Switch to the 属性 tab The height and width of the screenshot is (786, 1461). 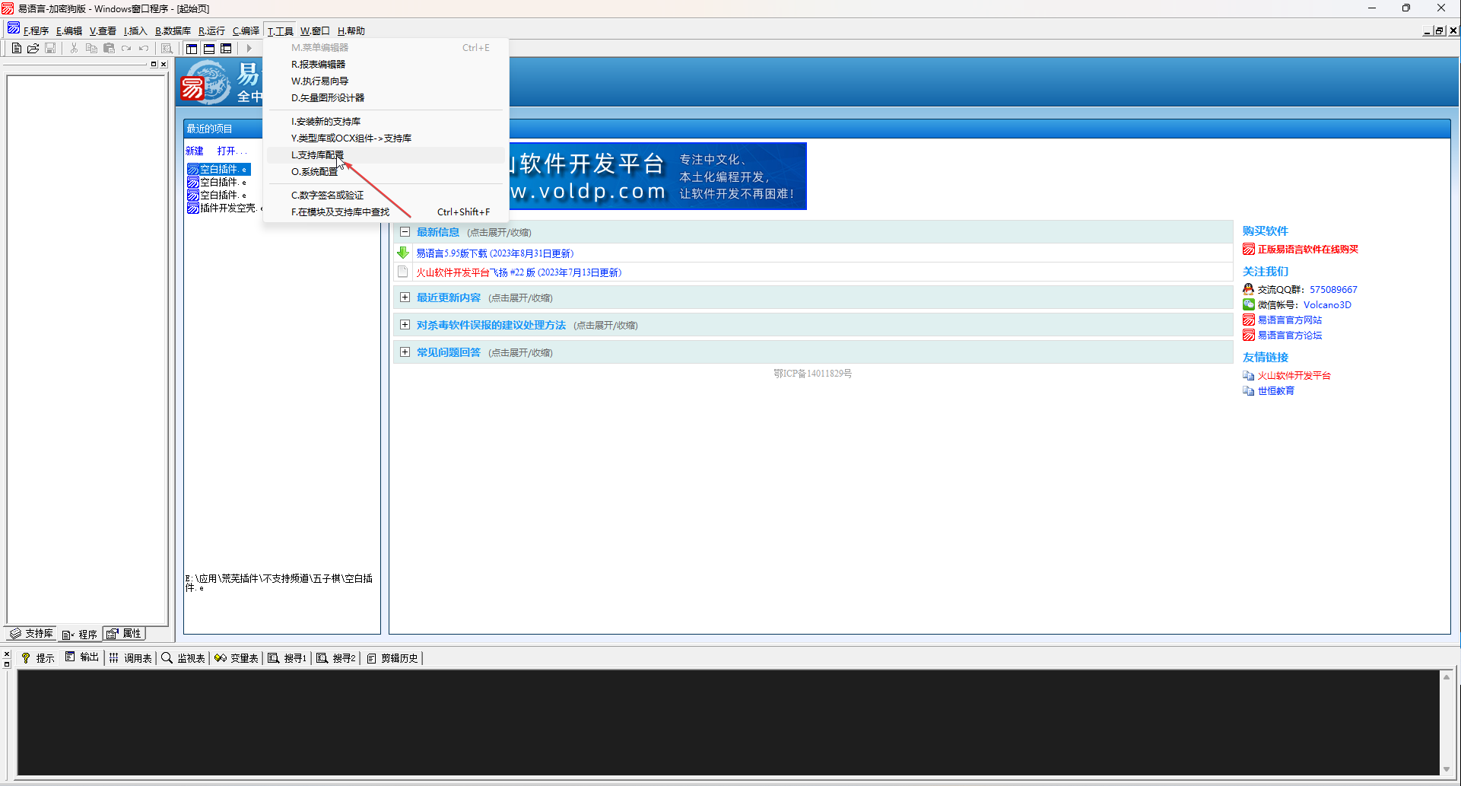click(x=124, y=634)
